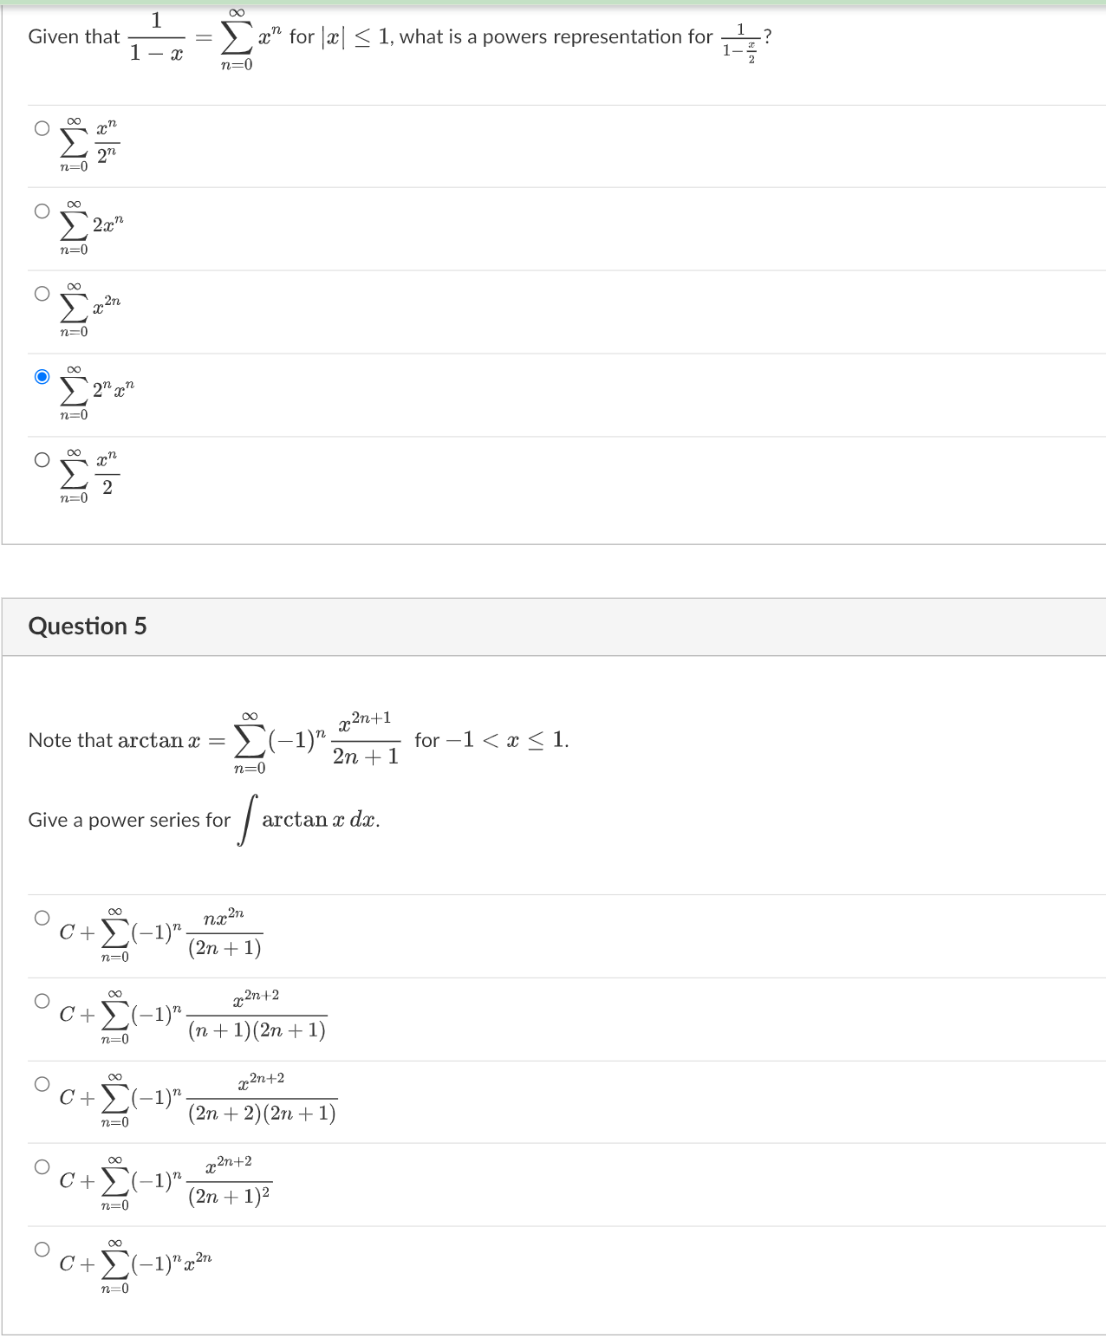This screenshot has height=1338, width=1106.
Task: Select the answer Σ xⁿ/2ⁿ for Question 4
Action: 41,127
